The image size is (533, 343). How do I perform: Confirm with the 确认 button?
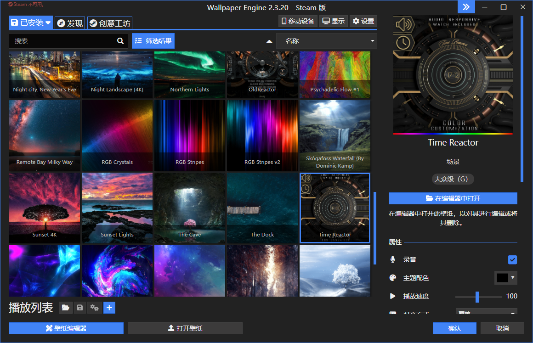pyautogui.click(x=454, y=328)
